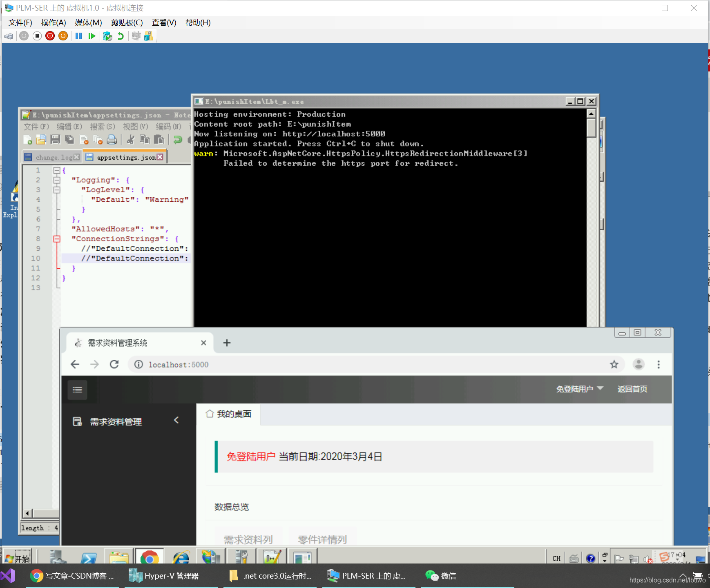Turn off the VM with the stop icon

pyautogui.click(x=37, y=36)
